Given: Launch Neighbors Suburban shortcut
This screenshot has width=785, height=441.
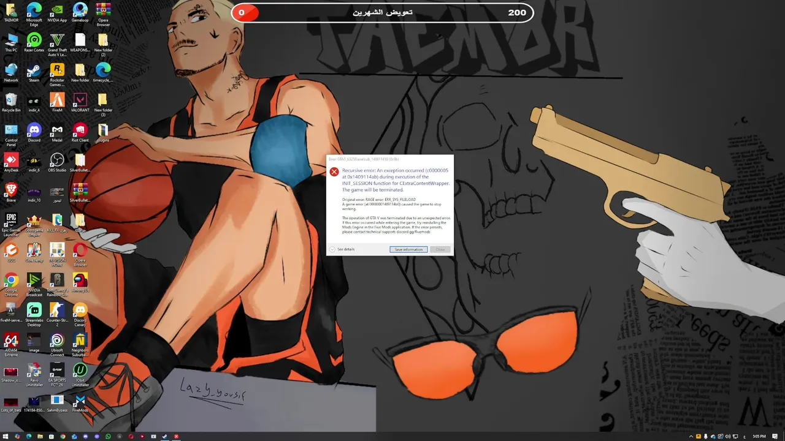Looking at the screenshot, I should click(x=80, y=344).
